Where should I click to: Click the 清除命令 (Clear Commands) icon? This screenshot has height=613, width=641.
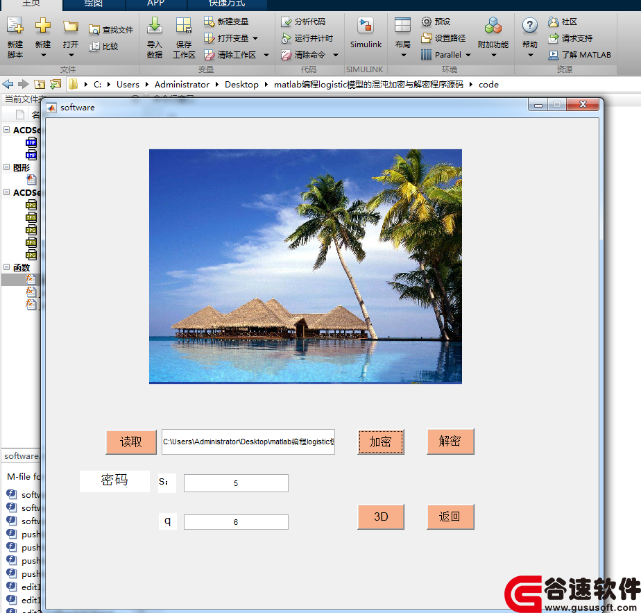tap(287, 55)
